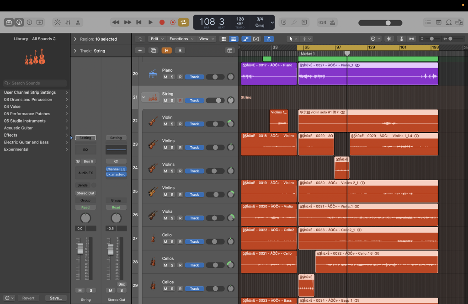Open the Loop Browser icon
The height and width of the screenshot is (304, 468).
(449, 22)
